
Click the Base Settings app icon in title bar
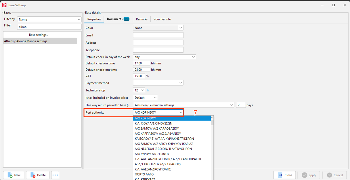(x=4, y=5)
